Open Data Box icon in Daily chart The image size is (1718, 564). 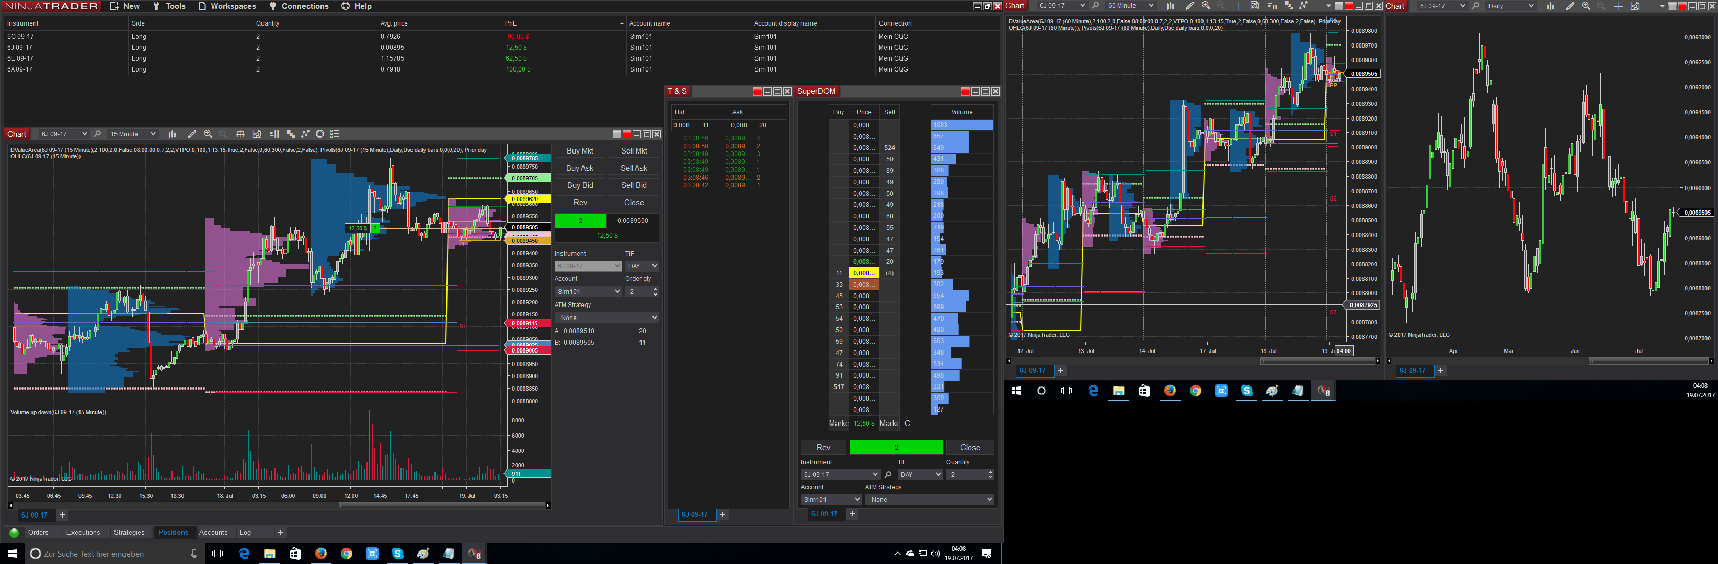point(1635,6)
